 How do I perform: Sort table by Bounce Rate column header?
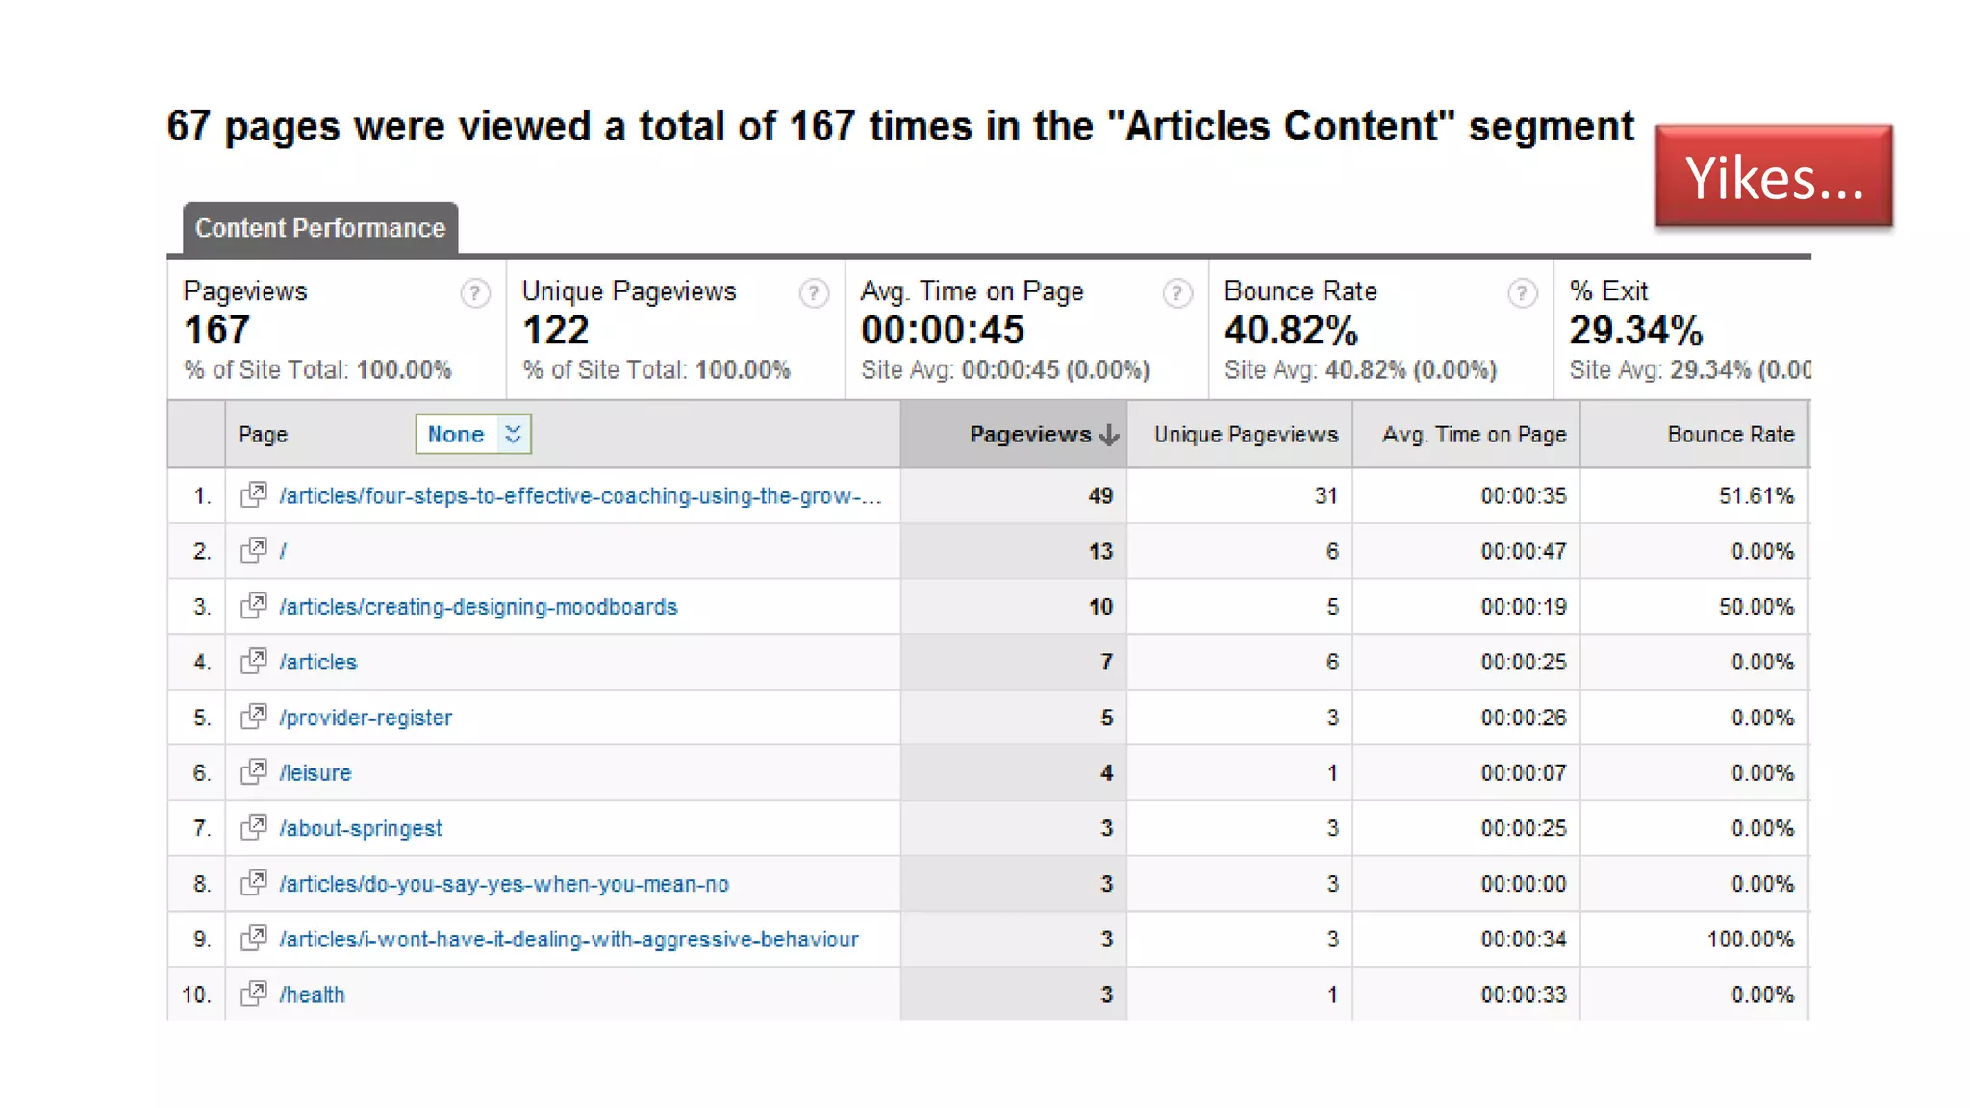pyautogui.click(x=1730, y=435)
